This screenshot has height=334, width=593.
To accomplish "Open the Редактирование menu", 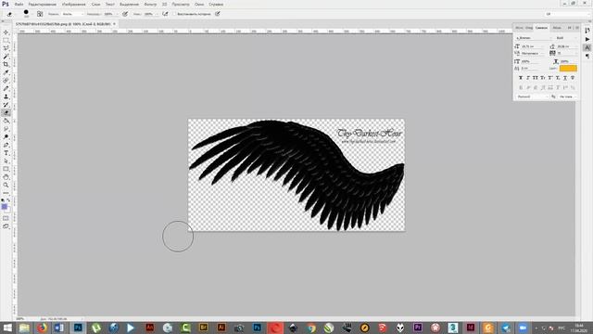I will pos(43,4).
